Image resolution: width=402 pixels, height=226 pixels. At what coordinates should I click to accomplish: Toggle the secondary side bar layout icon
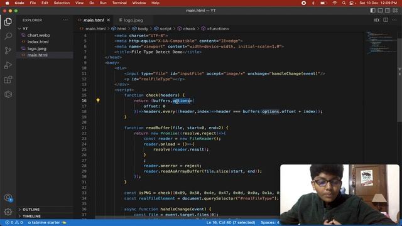click(x=388, y=11)
